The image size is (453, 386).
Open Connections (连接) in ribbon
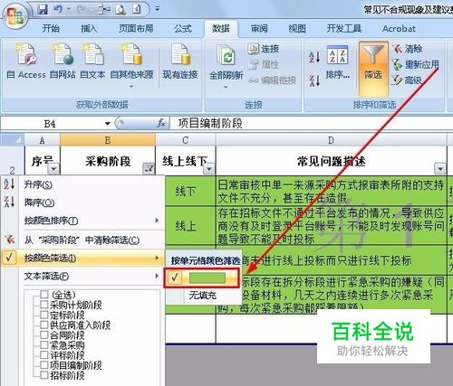pos(264,49)
